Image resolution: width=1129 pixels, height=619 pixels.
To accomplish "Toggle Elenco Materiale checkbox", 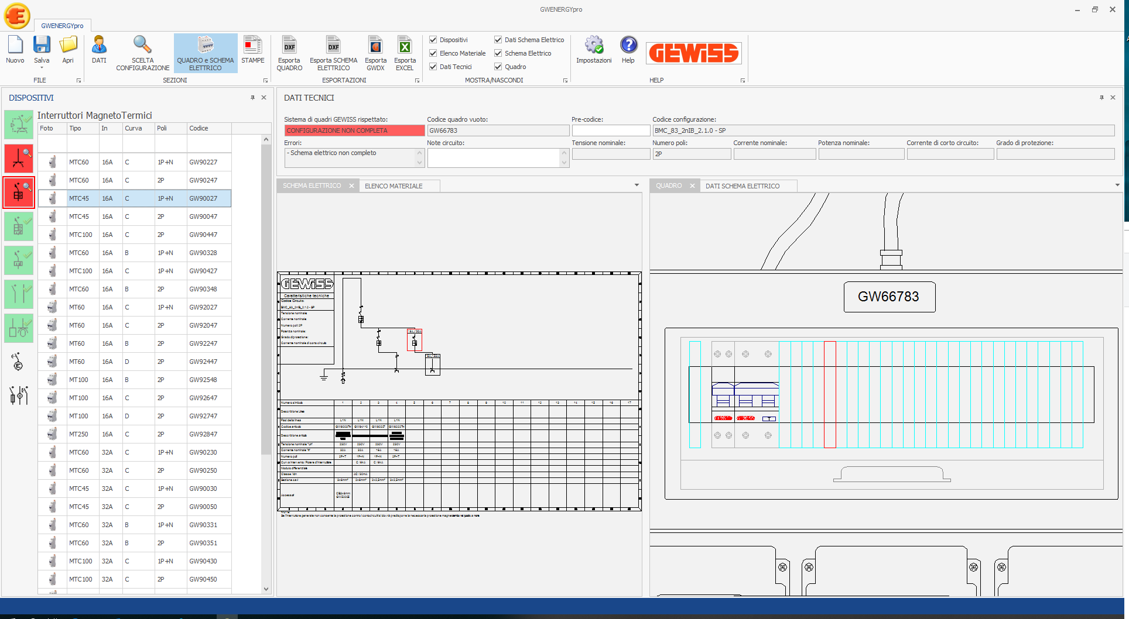I will click(433, 53).
